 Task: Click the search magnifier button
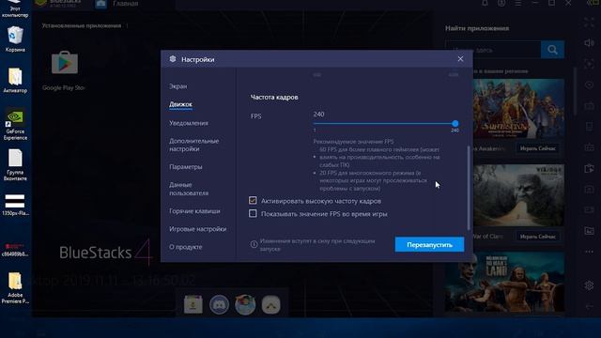pos(552,50)
